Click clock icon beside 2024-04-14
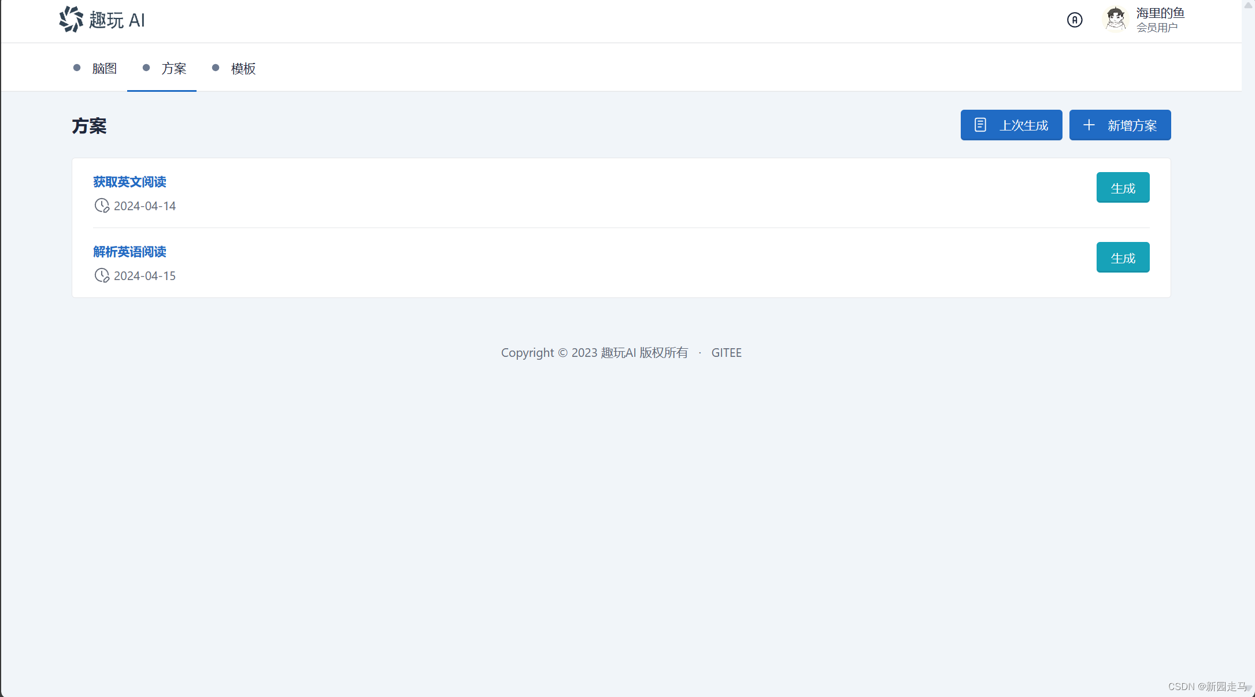Viewport: 1255px width, 697px height. [x=102, y=206]
